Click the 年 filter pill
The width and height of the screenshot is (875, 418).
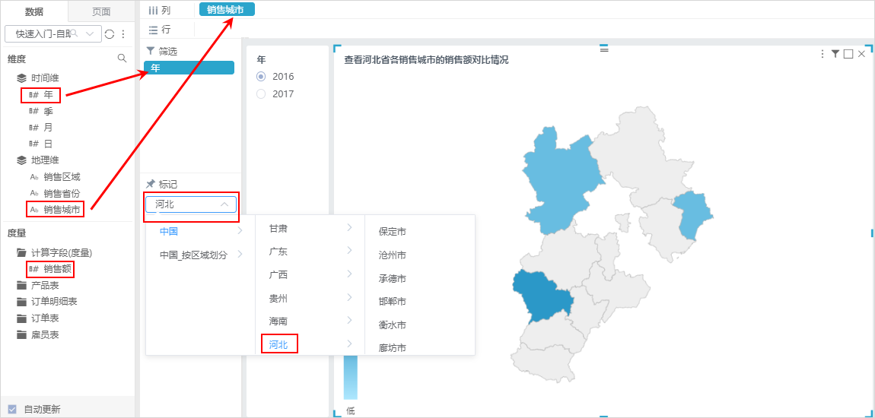189,68
